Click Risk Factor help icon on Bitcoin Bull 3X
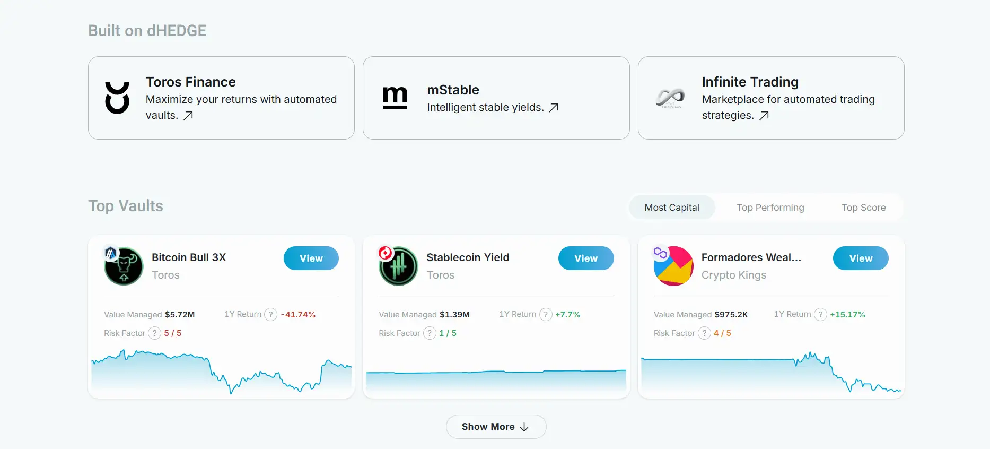This screenshot has width=990, height=449. tap(154, 333)
